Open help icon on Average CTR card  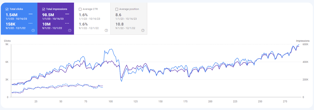(x=106, y=30)
